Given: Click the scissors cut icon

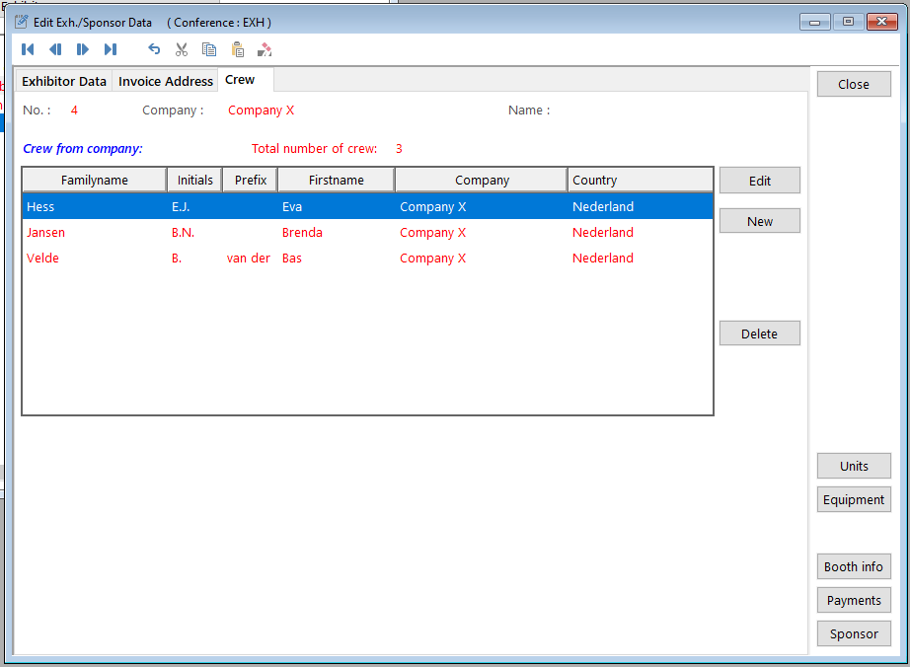Looking at the screenshot, I should 182,49.
